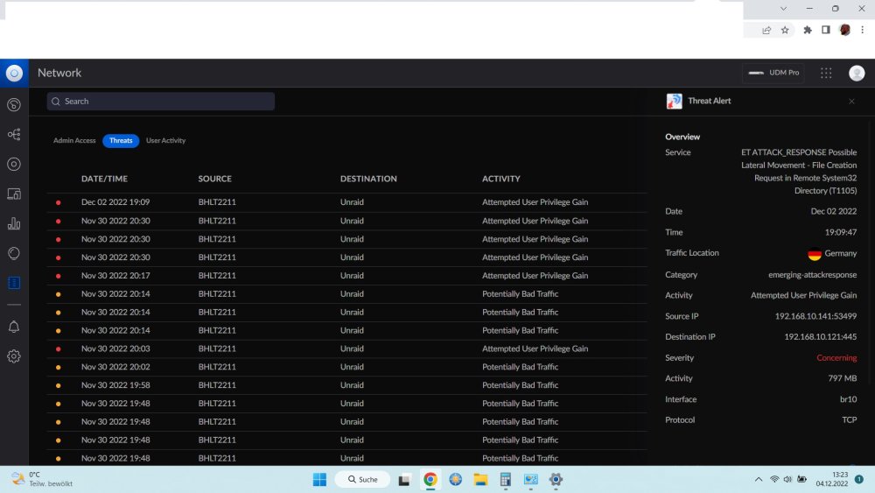The width and height of the screenshot is (875, 493).
Task: Open Calculator from the taskbar
Action: pyautogui.click(x=506, y=480)
